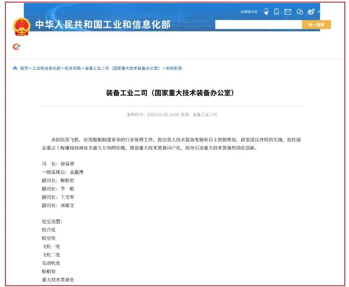
Task: Open the 工业和信息化部 breadcrumb link
Action: [x=46, y=68]
